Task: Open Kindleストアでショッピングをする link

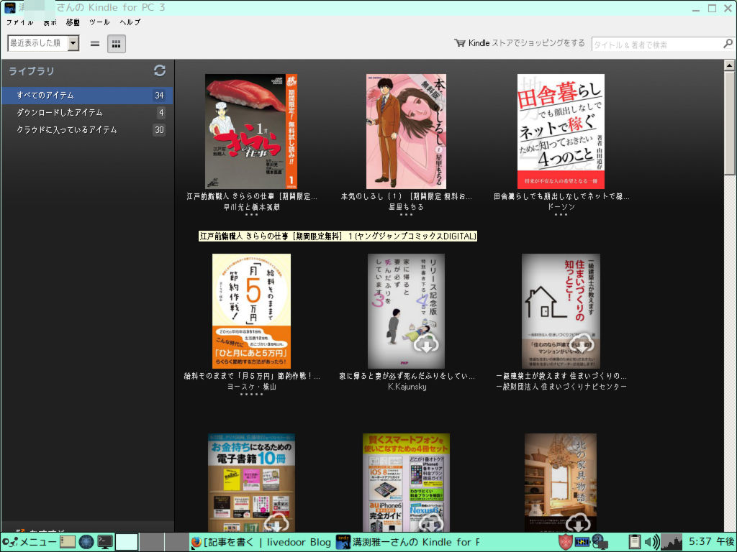Action: [526, 43]
